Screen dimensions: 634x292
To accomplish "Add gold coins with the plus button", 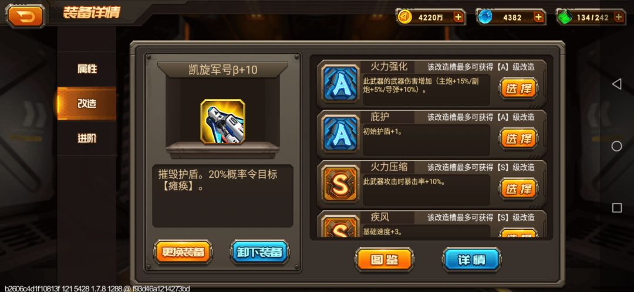I will coord(458,17).
